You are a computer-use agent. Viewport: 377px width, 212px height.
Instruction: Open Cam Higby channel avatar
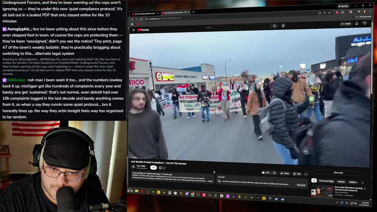(133, 167)
